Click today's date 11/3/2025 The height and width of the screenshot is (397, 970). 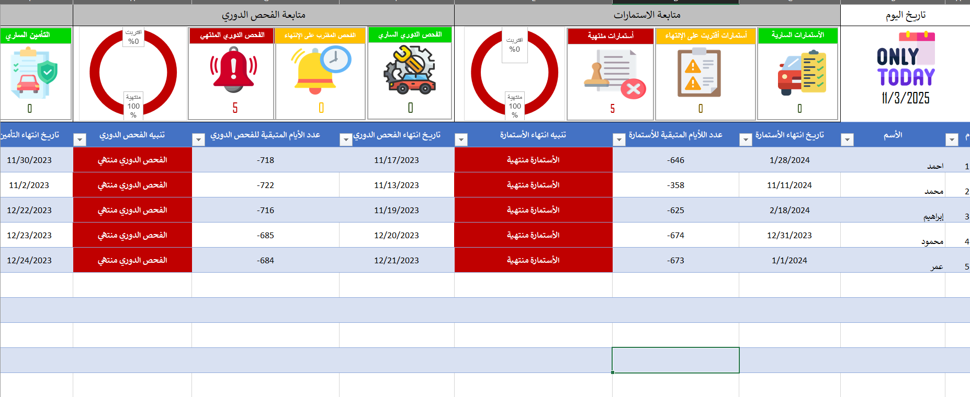click(906, 98)
